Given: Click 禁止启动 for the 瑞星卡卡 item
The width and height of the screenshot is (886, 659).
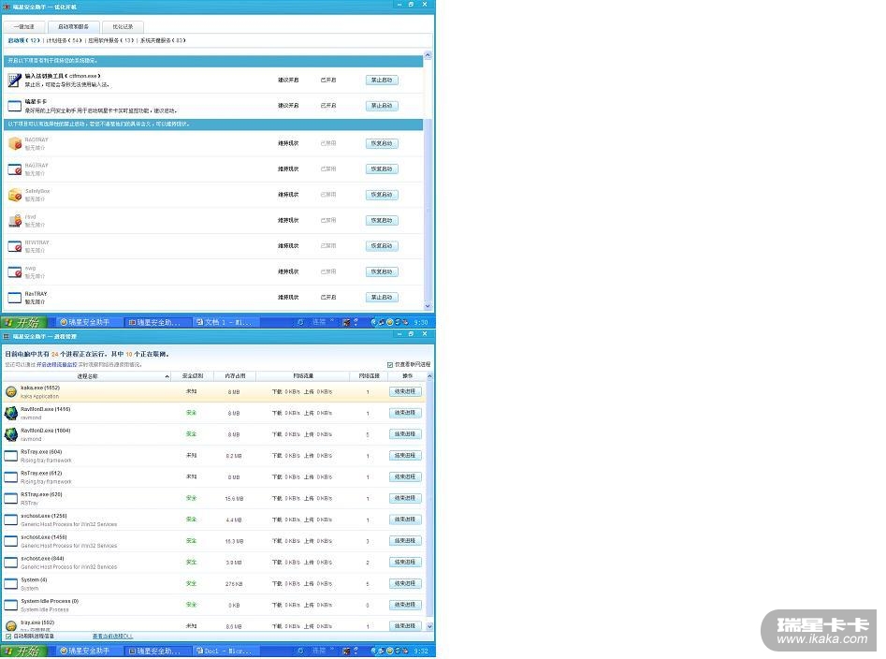Looking at the screenshot, I should click(x=382, y=106).
